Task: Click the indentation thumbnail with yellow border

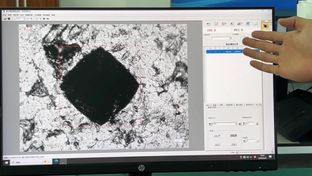Action: coord(266,26)
